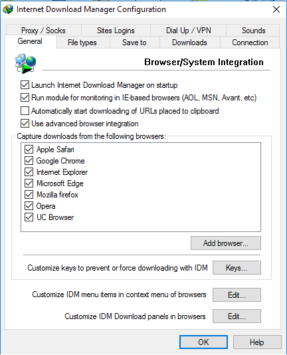287x355 pixels.
Task: Enable automatic downloading of clipboard URLs
Action: (25, 111)
